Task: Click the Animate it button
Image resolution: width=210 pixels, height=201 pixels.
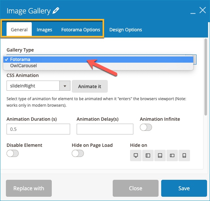Action: click(90, 86)
